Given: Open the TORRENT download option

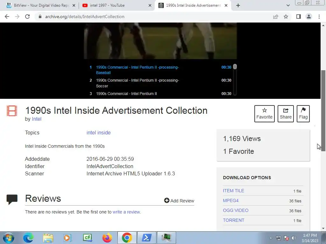Looking at the screenshot, I should coord(233,220).
